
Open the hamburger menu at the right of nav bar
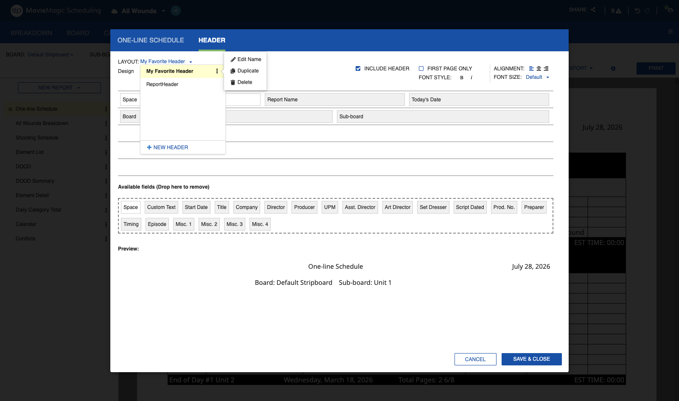click(x=671, y=32)
